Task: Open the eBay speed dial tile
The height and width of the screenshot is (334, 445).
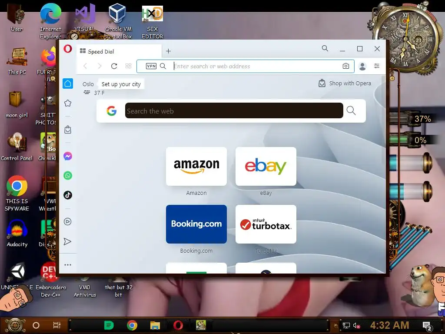Action: 266,167
